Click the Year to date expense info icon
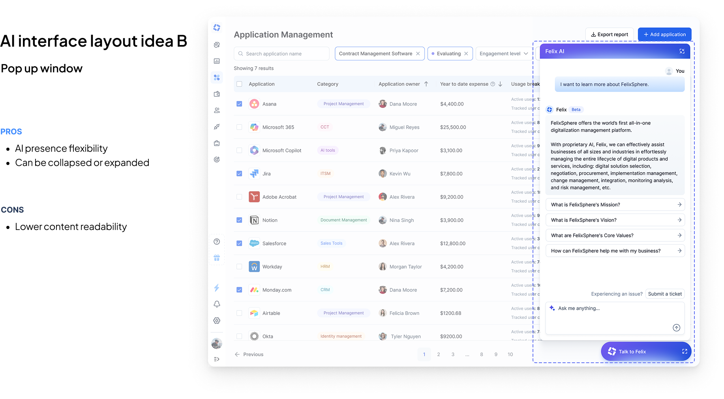This screenshot has height=399, width=724. tap(493, 84)
